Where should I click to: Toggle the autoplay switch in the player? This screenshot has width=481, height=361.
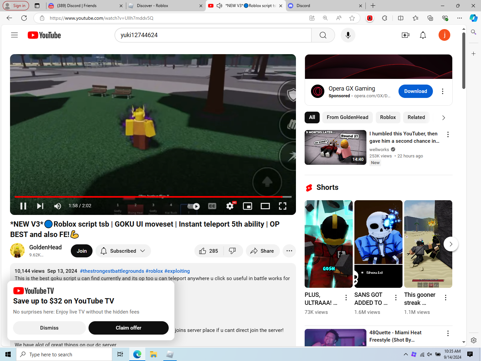tap(194, 206)
